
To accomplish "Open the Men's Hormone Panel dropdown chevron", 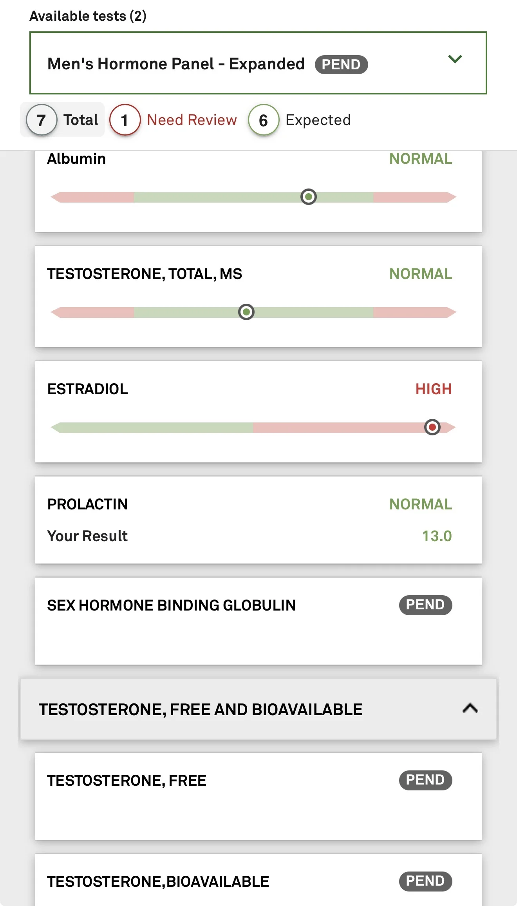I will click(x=455, y=59).
